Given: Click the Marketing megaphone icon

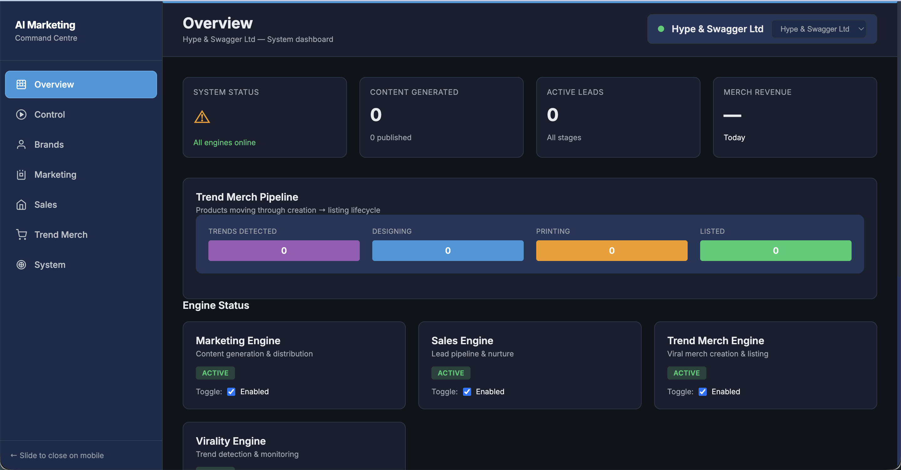Looking at the screenshot, I should coord(21,174).
